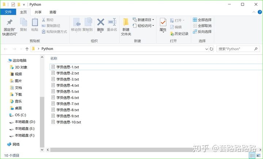Click the Name (名称) column header

click(54, 58)
